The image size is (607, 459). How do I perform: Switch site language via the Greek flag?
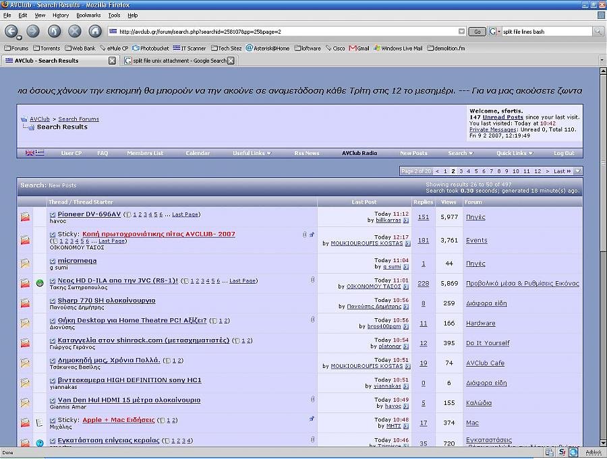pos(40,153)
